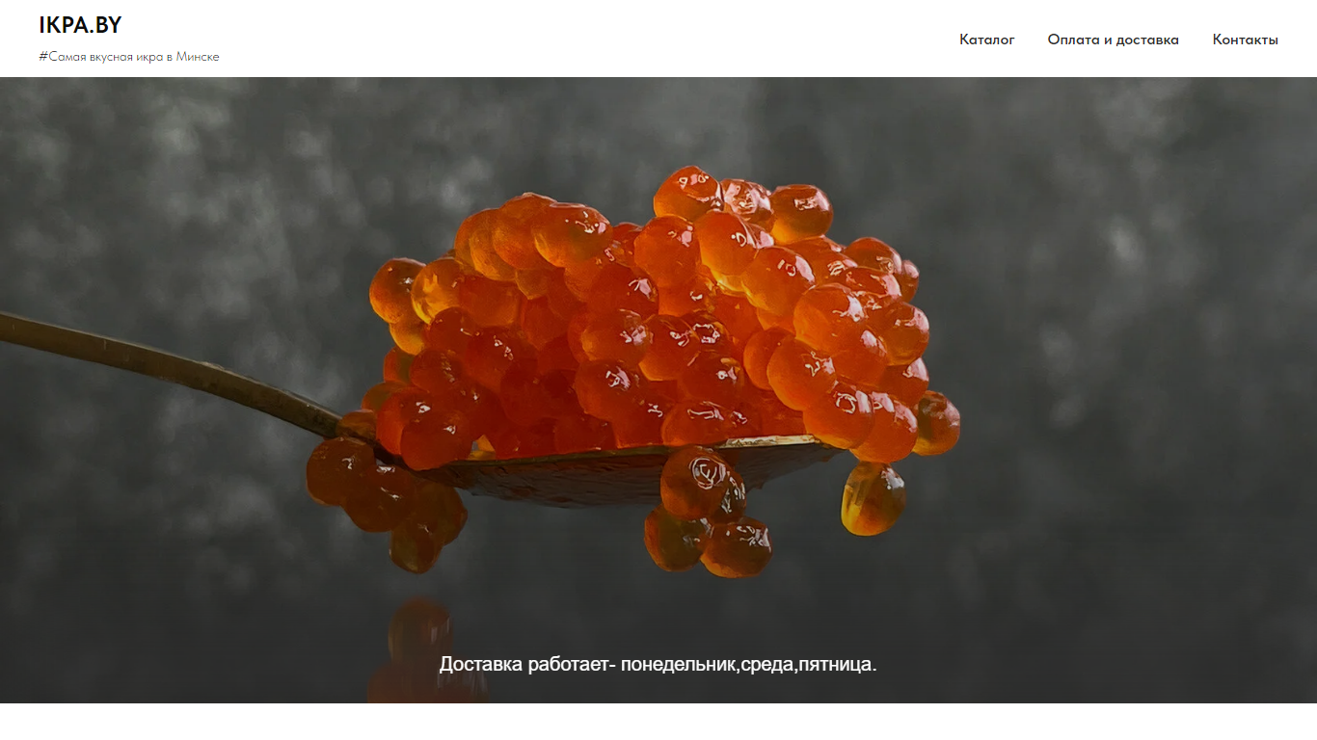1317x740 pixels.
Task: Click the empty white strip below the banner
Action: [x=658, y=722]
